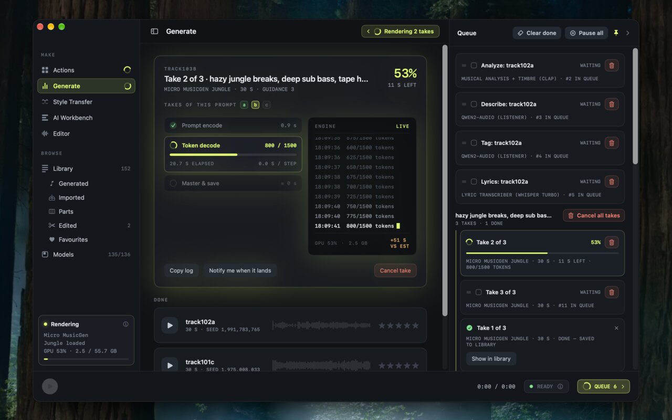Click the Rendering 2 takes chevron pill
The image size is (672, 420).
tap(400, 31)
